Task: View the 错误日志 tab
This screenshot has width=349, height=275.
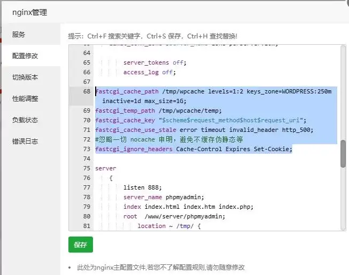Action: point(25,141)
